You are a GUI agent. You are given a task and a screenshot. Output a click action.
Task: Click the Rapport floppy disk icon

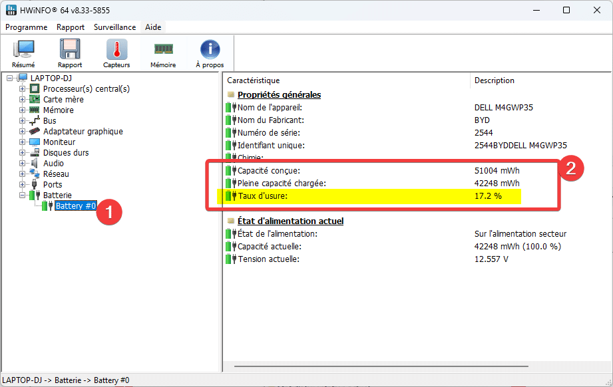click(x=70, y=53)
